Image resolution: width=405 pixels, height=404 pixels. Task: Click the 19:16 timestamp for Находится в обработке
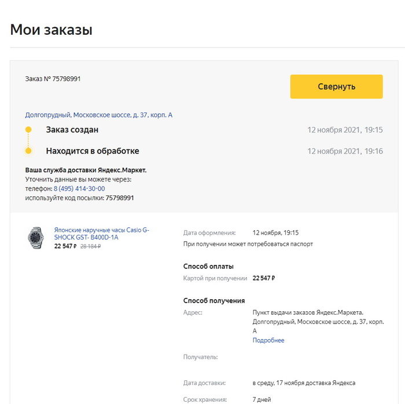point(345,151)
